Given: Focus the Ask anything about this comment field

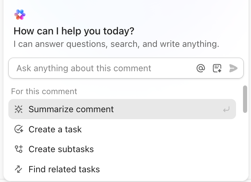Looking at the screenshot, I should click(x=101, y=68).
